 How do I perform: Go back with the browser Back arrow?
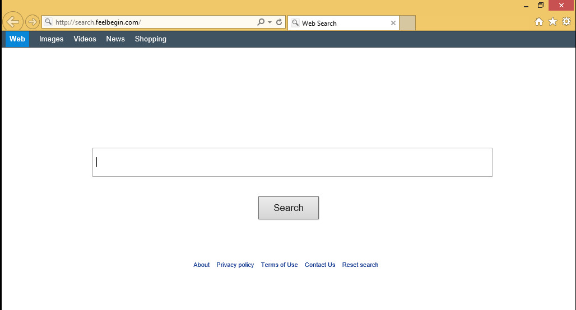coord(13,22)
